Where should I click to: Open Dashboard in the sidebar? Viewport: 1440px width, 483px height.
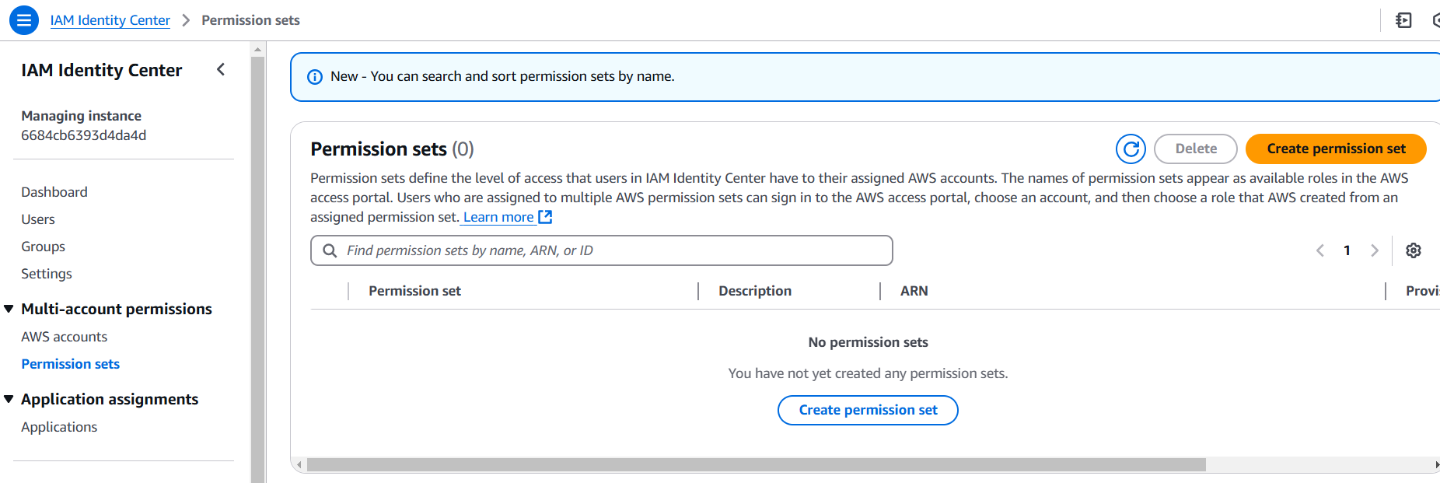pyautogui.click(x=54, y=192)
